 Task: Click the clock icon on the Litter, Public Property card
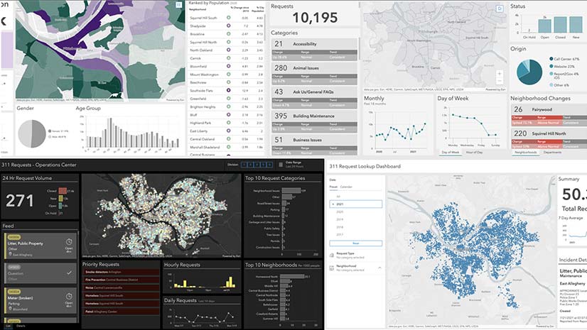point(69,242)
